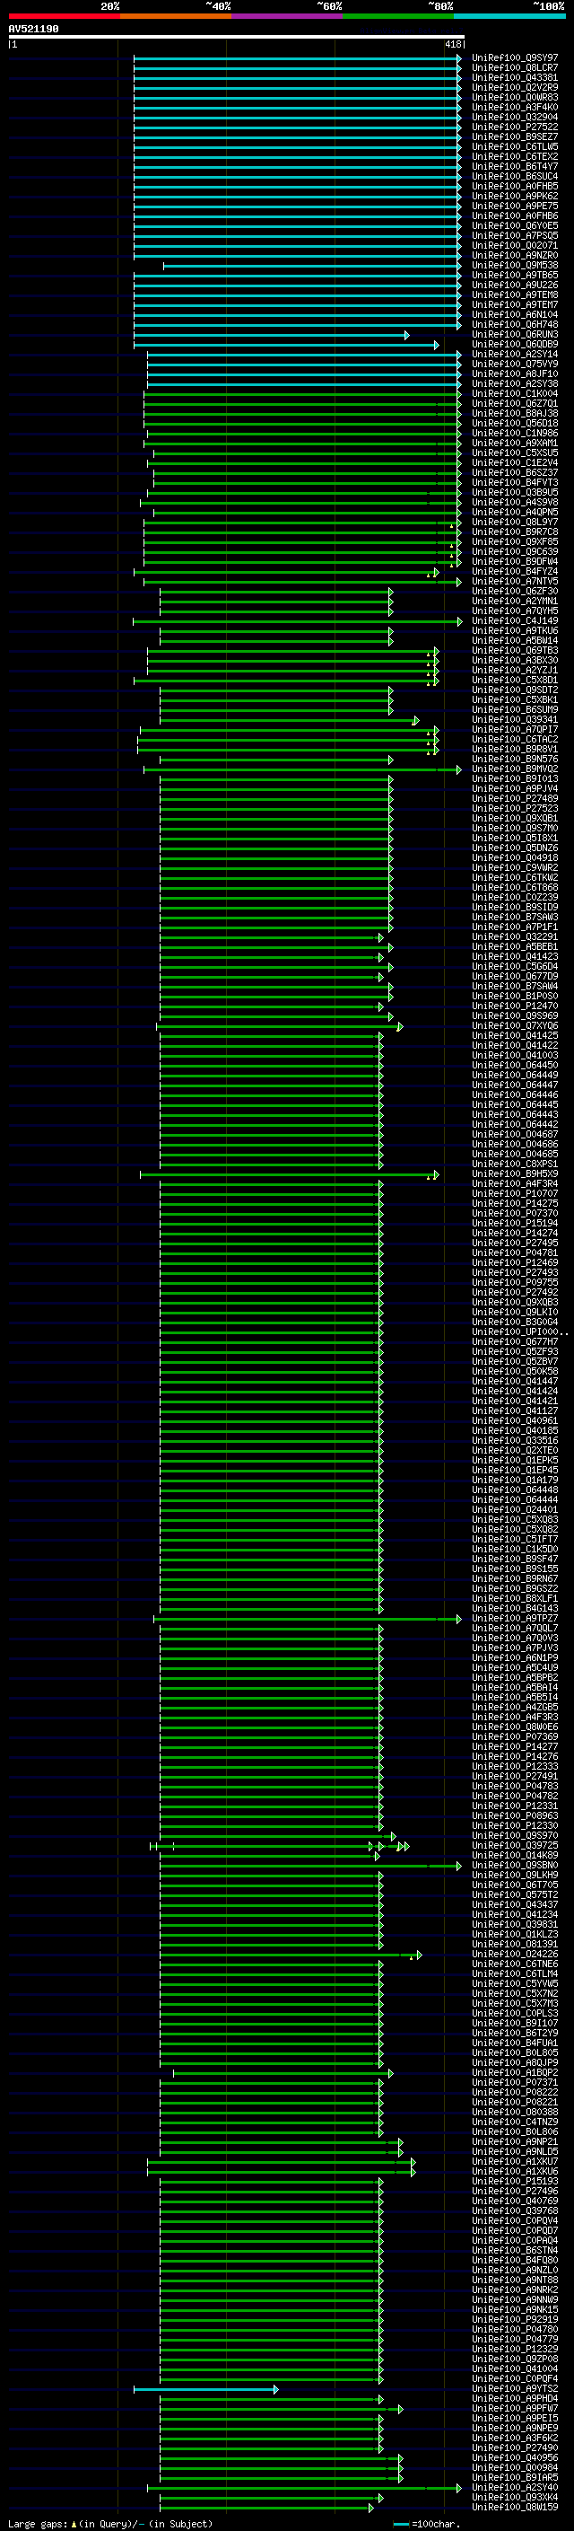Select UniRef100_A4F3R4 label

coord(514,1183)
